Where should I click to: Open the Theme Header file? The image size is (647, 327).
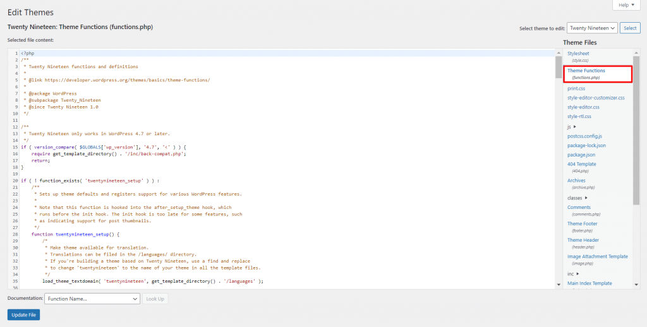[x=583, y=240]
